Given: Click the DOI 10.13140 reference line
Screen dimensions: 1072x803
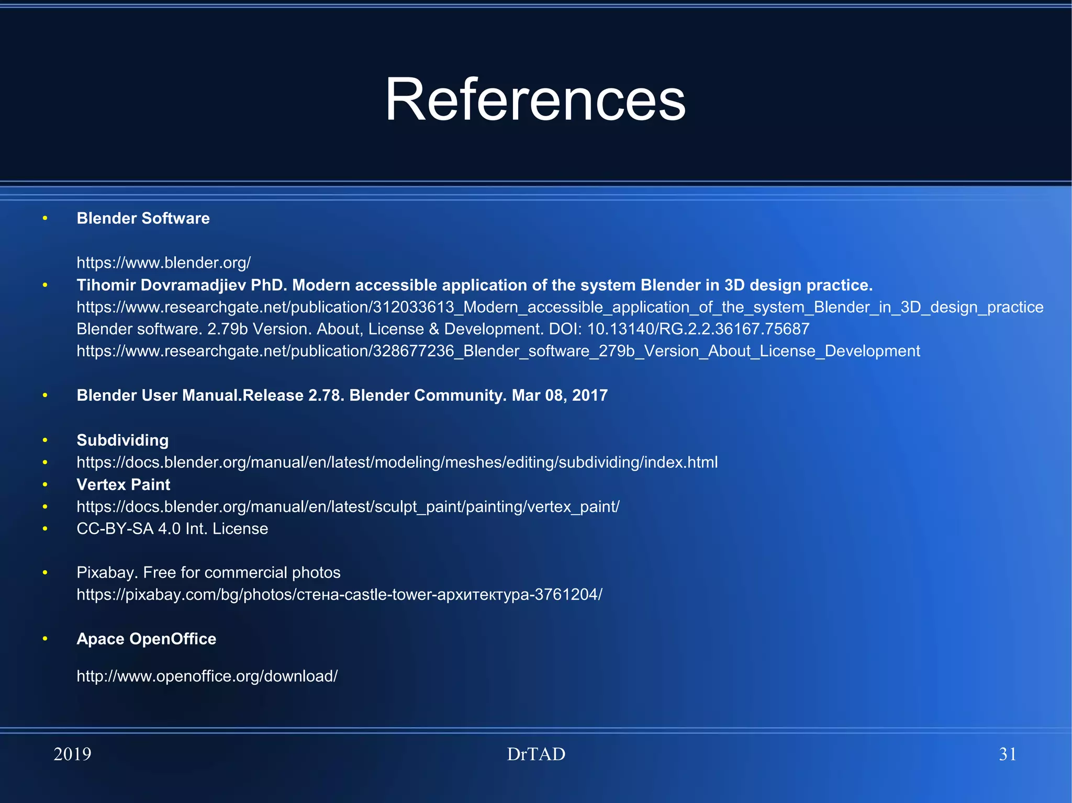Looking at the screenshot, I should pyautogui.click(x=443, y=329).
